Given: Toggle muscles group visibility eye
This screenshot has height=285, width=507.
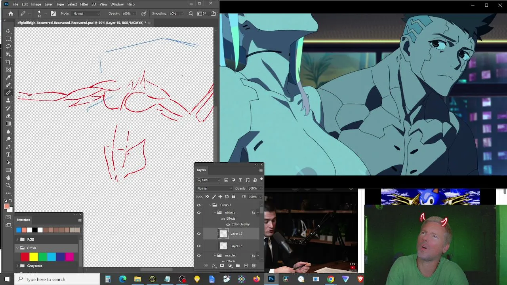Looking at the screenshot, I should tap(199, 256).
